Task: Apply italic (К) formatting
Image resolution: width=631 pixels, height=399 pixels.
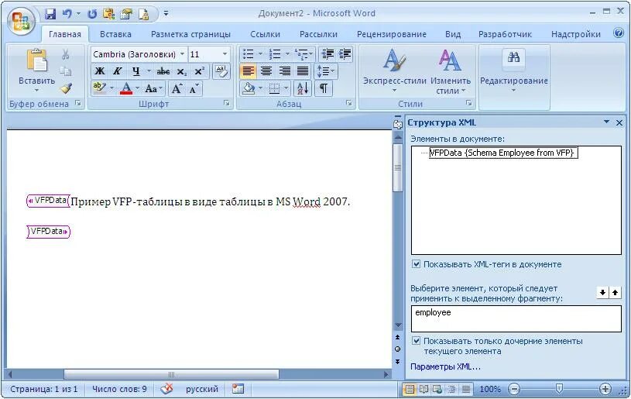Action: [x=117, y=71]
